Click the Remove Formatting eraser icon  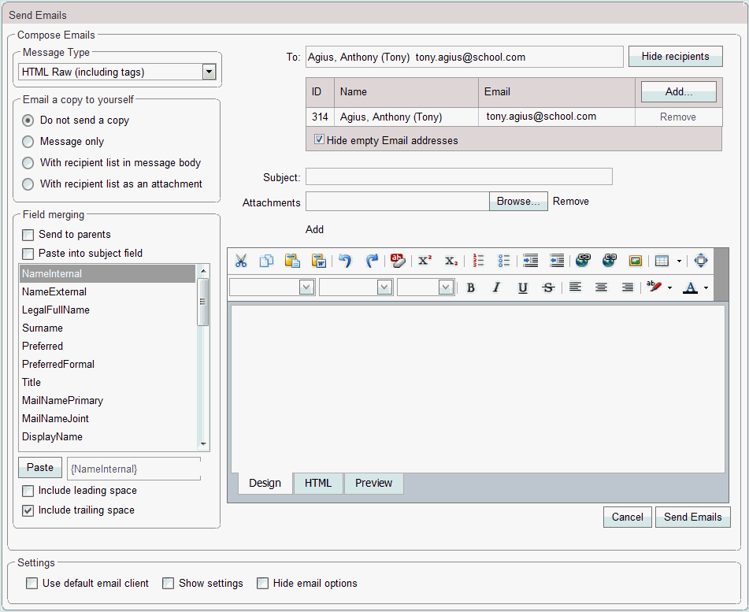pos(398,261)
